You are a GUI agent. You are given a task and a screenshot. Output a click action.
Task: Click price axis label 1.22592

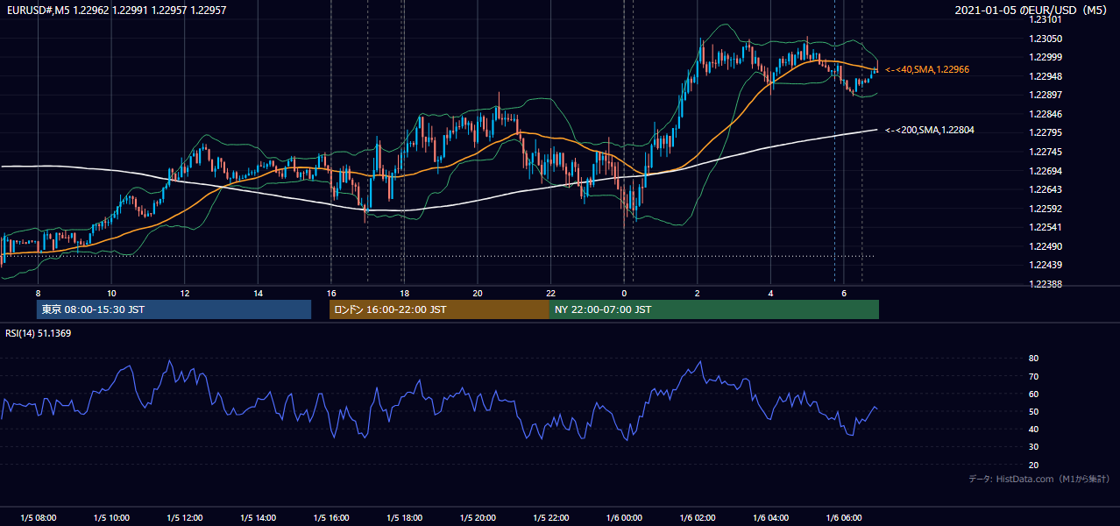(x=1045, y=209)
